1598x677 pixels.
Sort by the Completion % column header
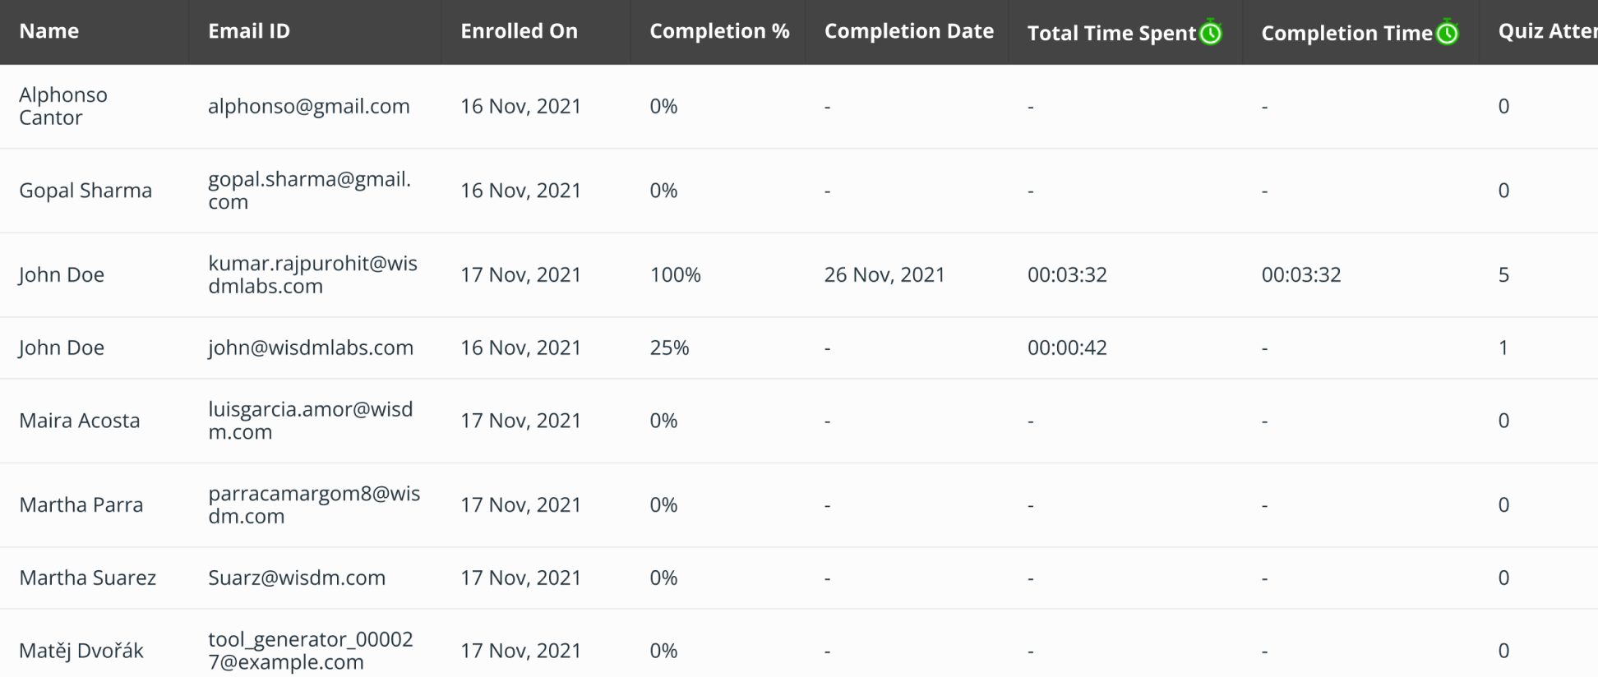coord(719,31)
